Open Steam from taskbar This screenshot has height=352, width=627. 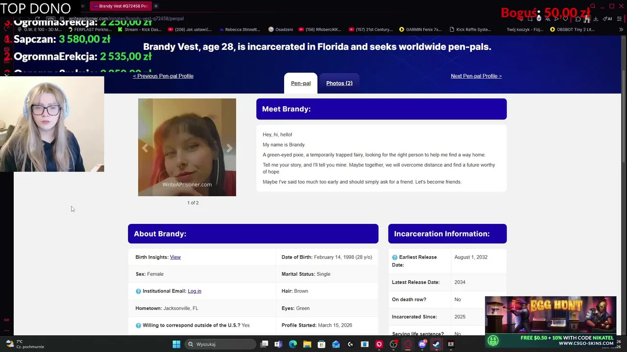pos(436,344)
